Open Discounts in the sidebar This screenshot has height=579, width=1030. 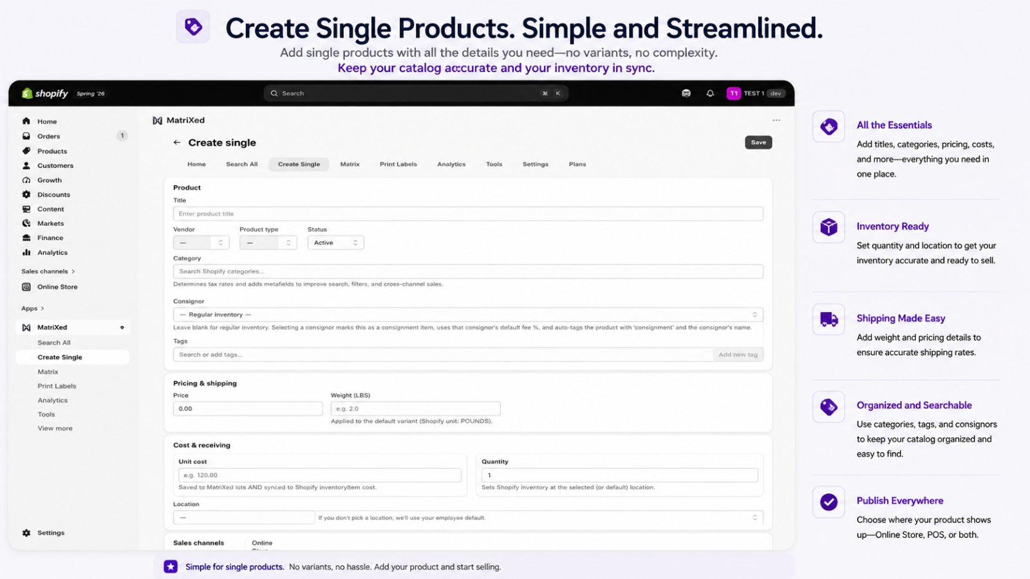(x=53, y=194)
